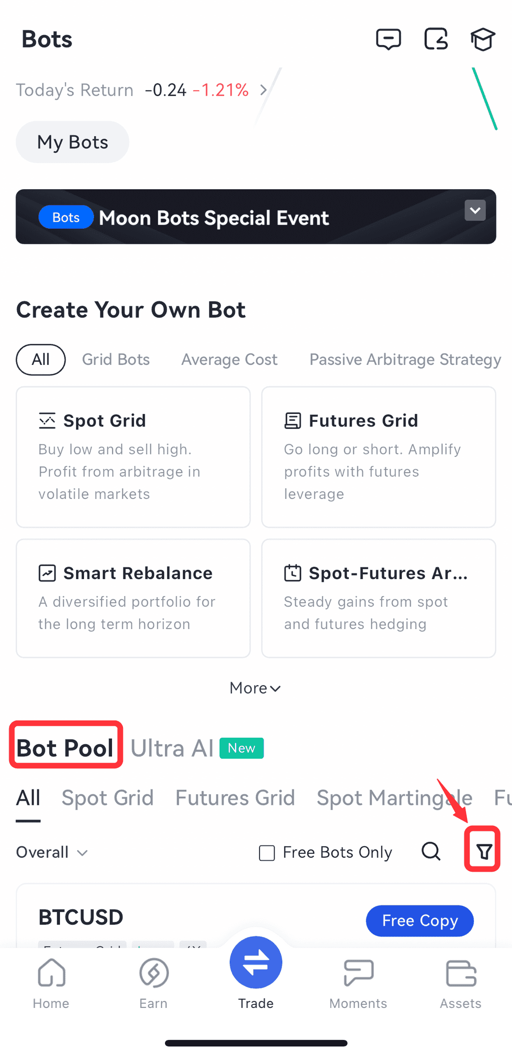Expand the Moon Bots Special Event banner

click(475, 210)
